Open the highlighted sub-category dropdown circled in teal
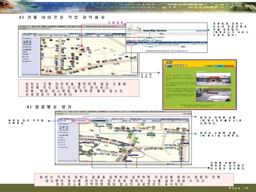This screenshot has height=192, width=256. click(x=100, y=121)
